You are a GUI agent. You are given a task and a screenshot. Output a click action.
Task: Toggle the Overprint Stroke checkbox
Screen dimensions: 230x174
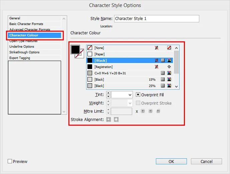point(138,103)
